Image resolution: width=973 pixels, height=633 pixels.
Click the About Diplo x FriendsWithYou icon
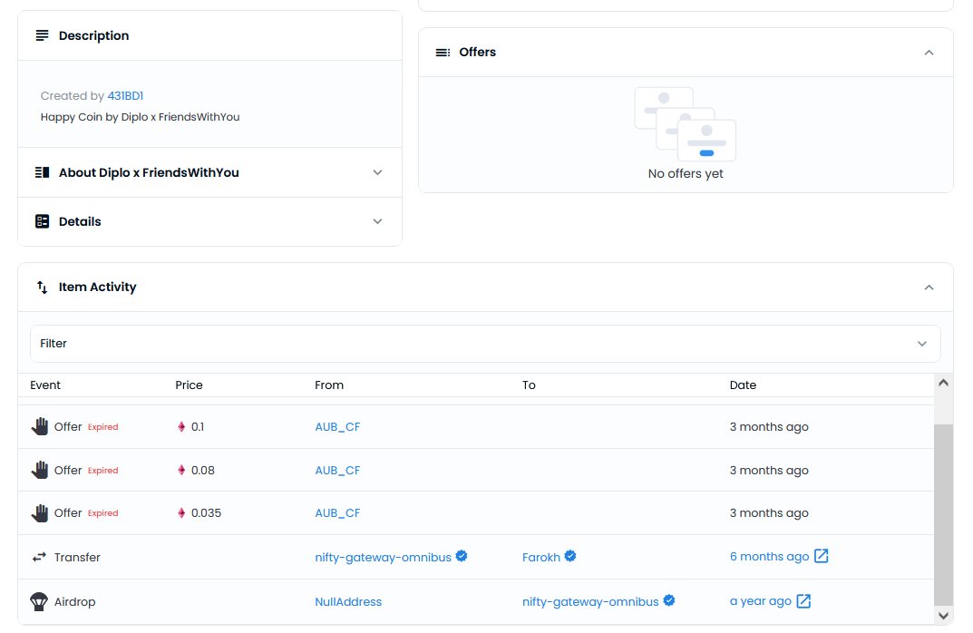[x=43, y=172]
